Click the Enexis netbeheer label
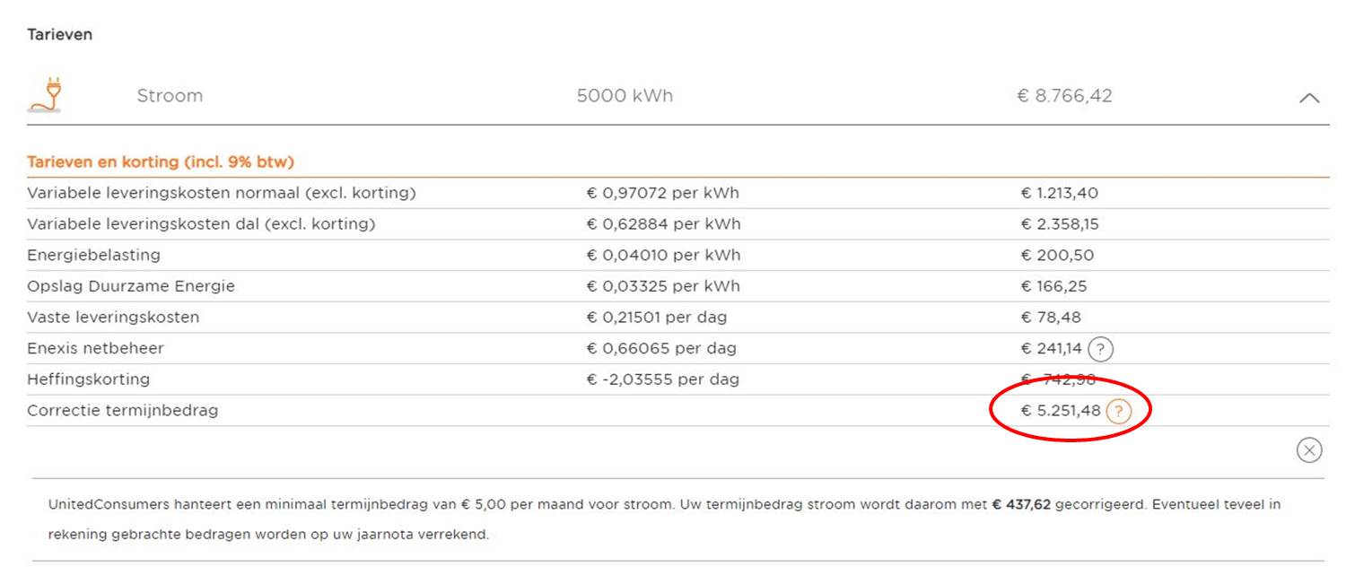Image resolution: width=1346 pixels, height=584 pixels. pos(95,348)
